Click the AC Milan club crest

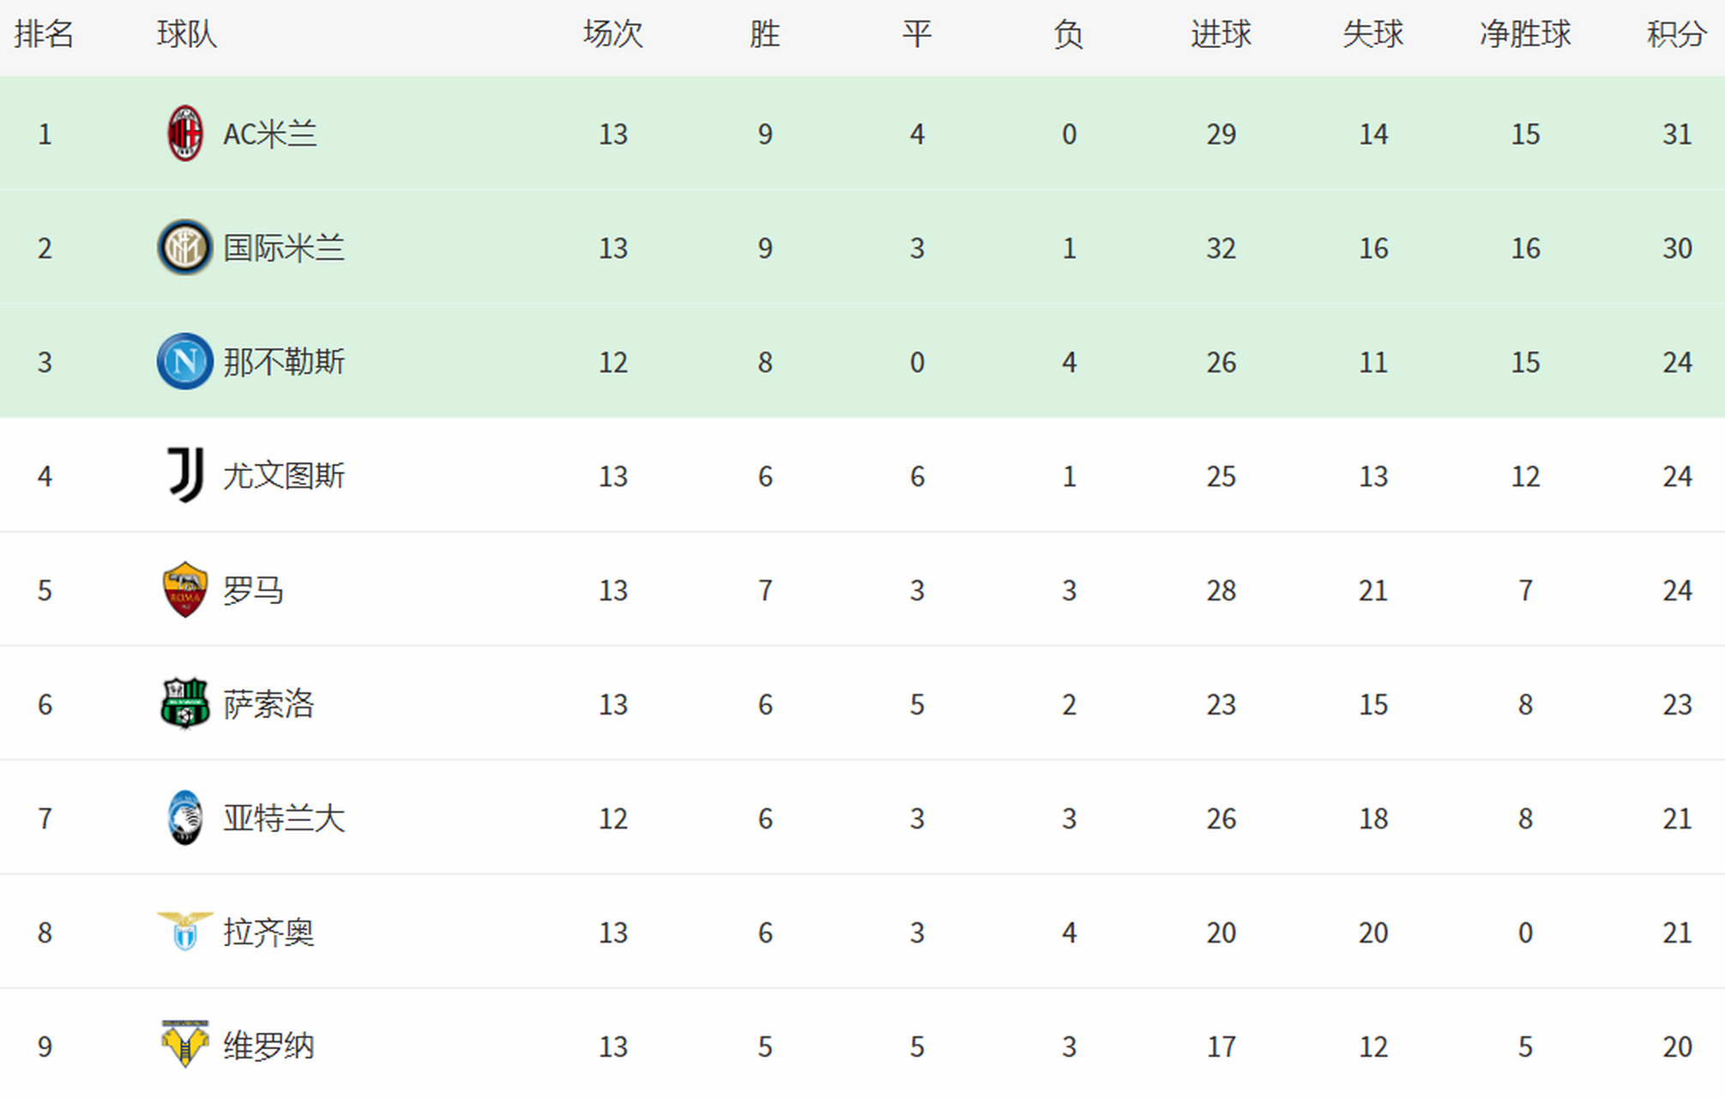click(184, 134)
